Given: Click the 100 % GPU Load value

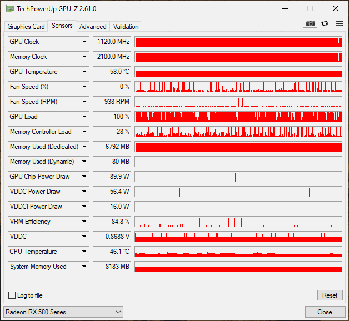Looking at the screenshot, I should 112,117.
